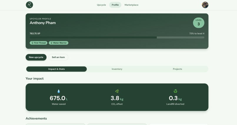Click the XP progress bar
Image resolution: width=237 pixels, height=125 pixels.
coord(117,37)
